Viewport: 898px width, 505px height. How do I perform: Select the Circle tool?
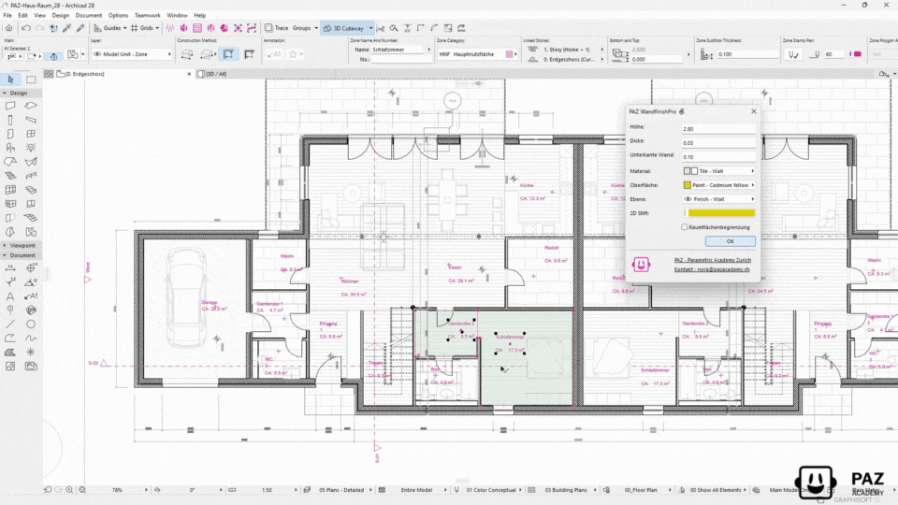31,325
